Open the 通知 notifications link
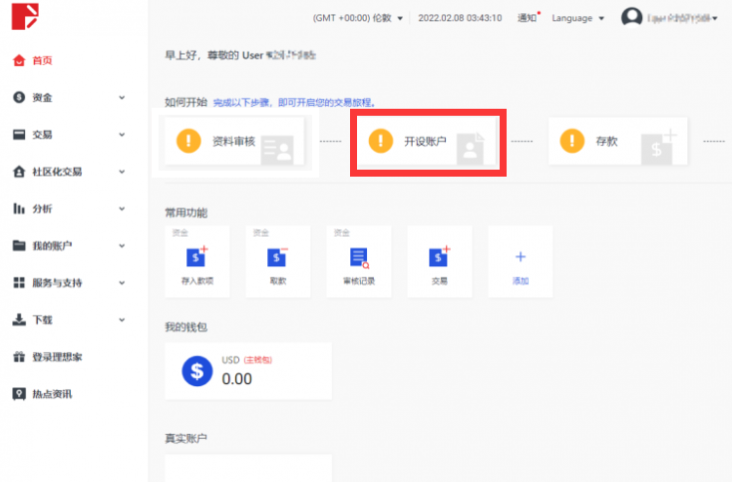The width and height of the screenshot is (732, 482). [527, 18]
